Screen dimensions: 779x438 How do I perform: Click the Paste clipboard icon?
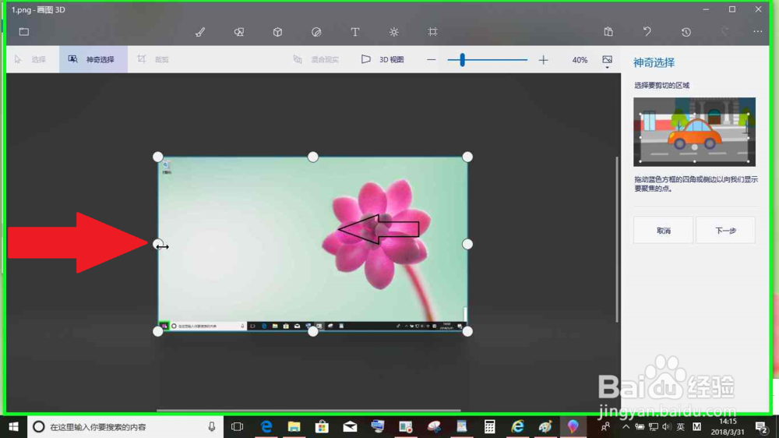pos(608,32)
